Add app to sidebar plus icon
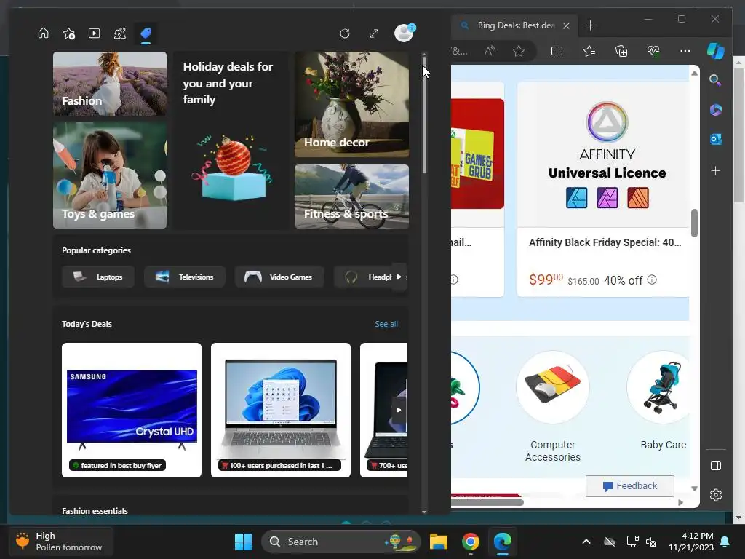745x559 pixels. point(716,170)
